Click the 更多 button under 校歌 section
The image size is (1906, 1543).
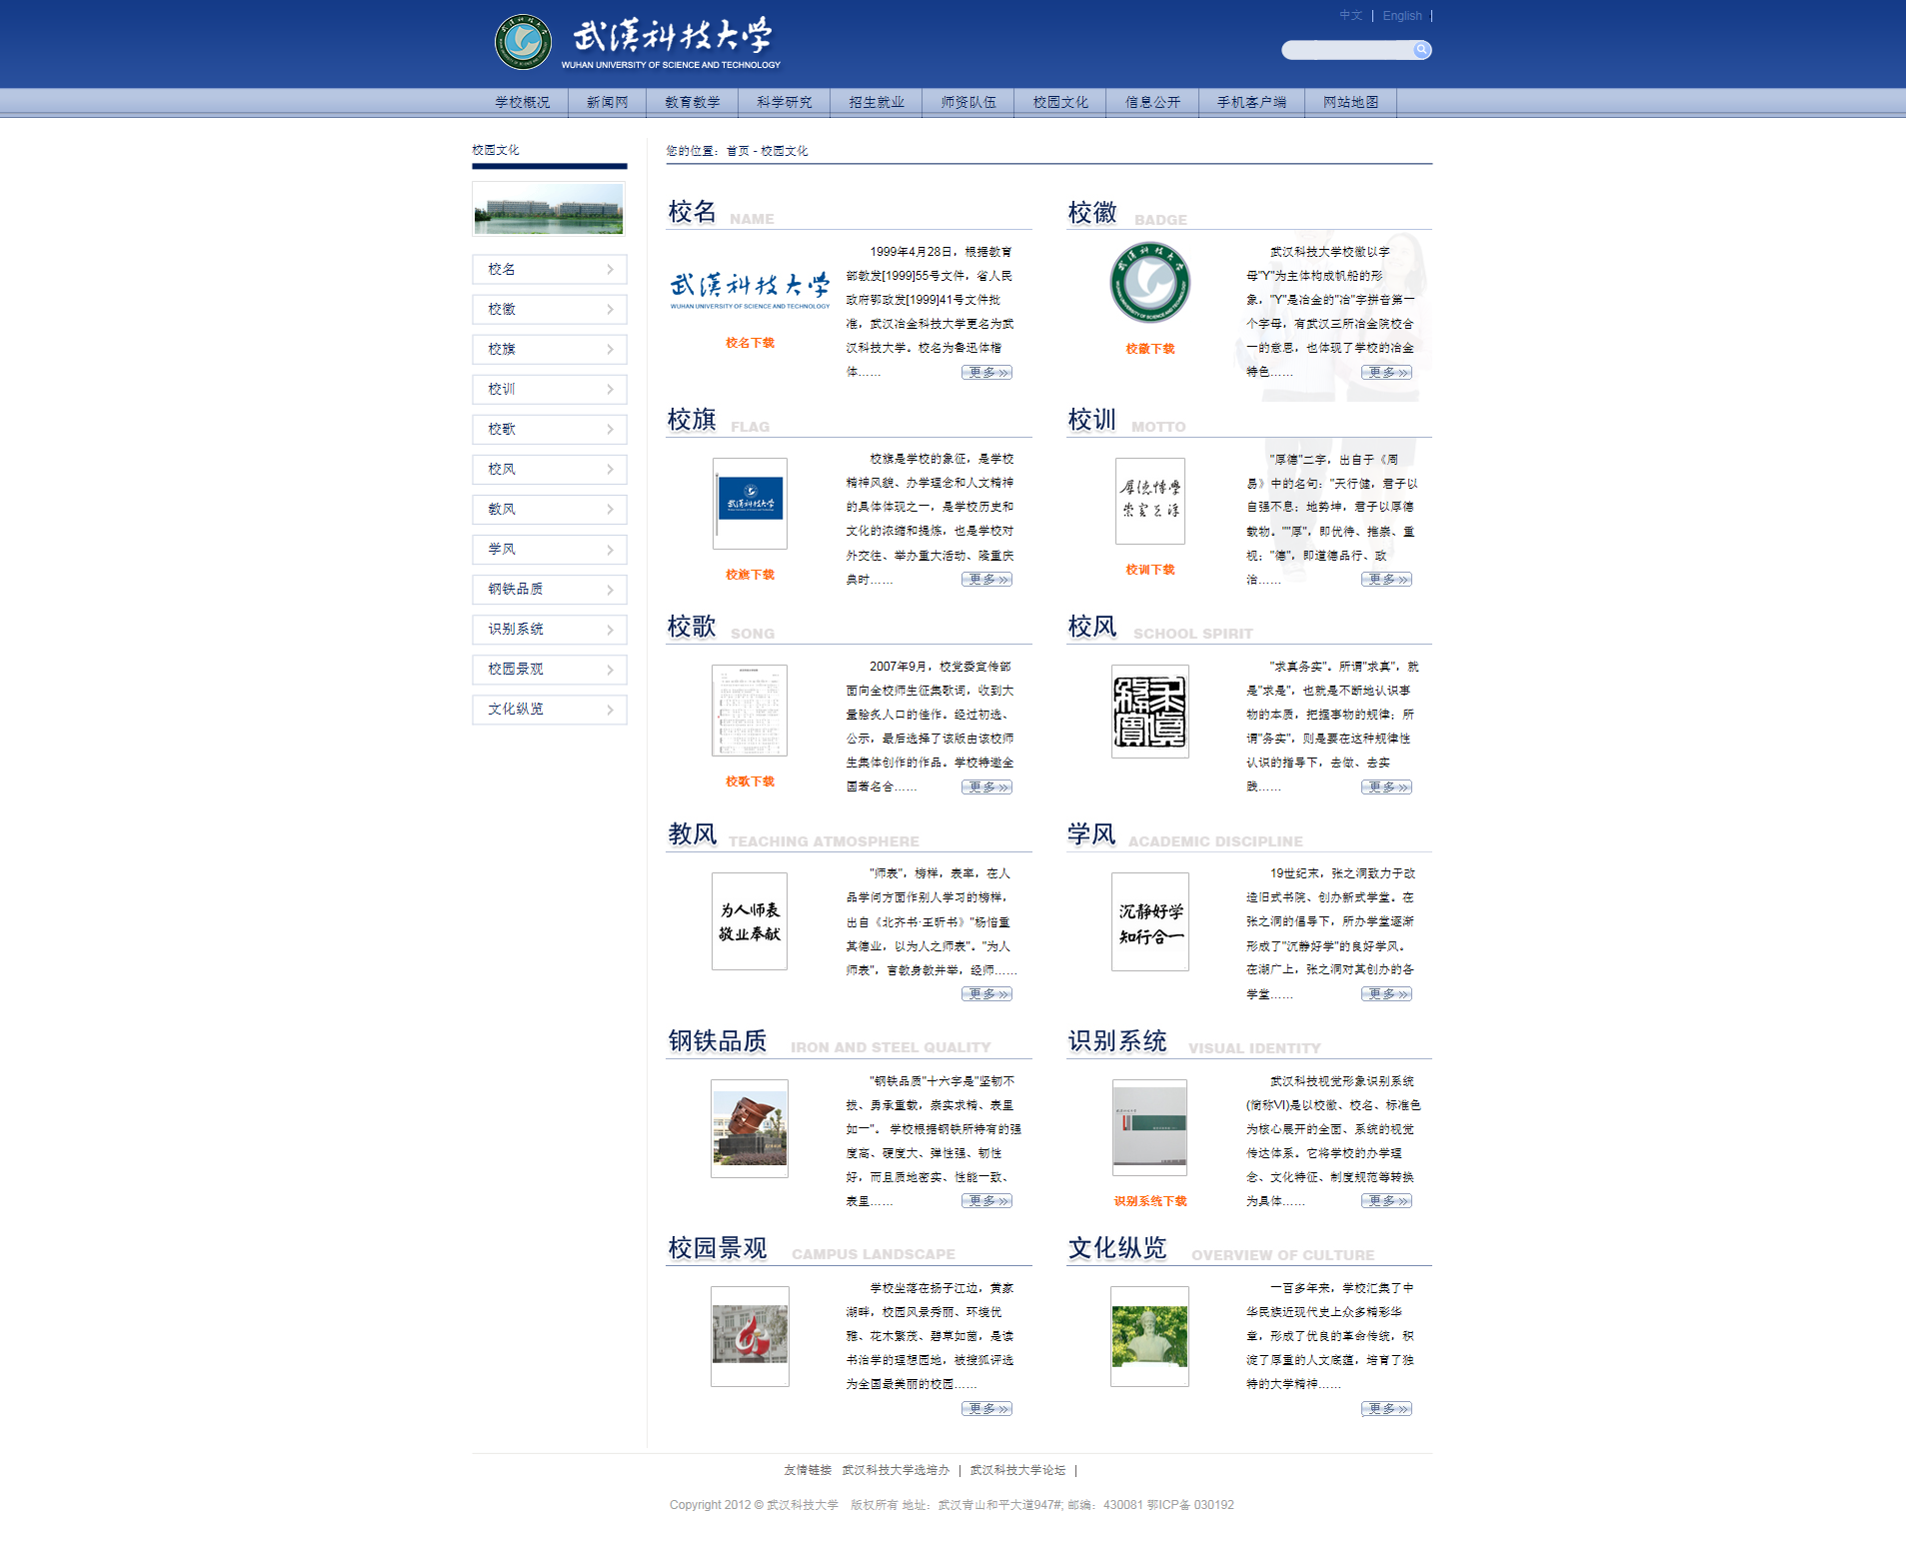click(x=986, y=787)
